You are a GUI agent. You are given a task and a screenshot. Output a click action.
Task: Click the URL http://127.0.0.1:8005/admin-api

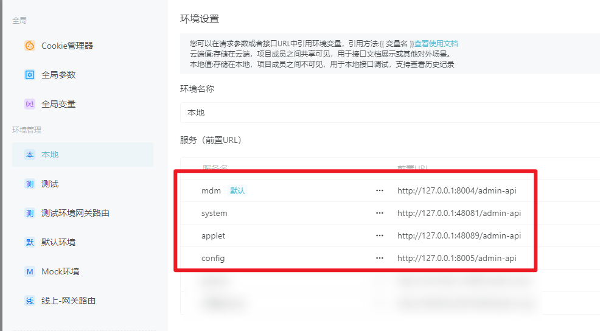pos(457,259)
